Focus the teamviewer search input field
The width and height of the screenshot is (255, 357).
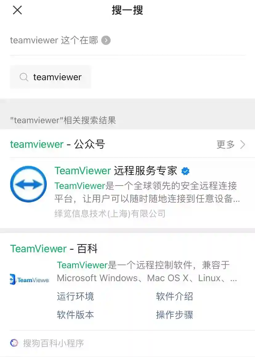51,77
